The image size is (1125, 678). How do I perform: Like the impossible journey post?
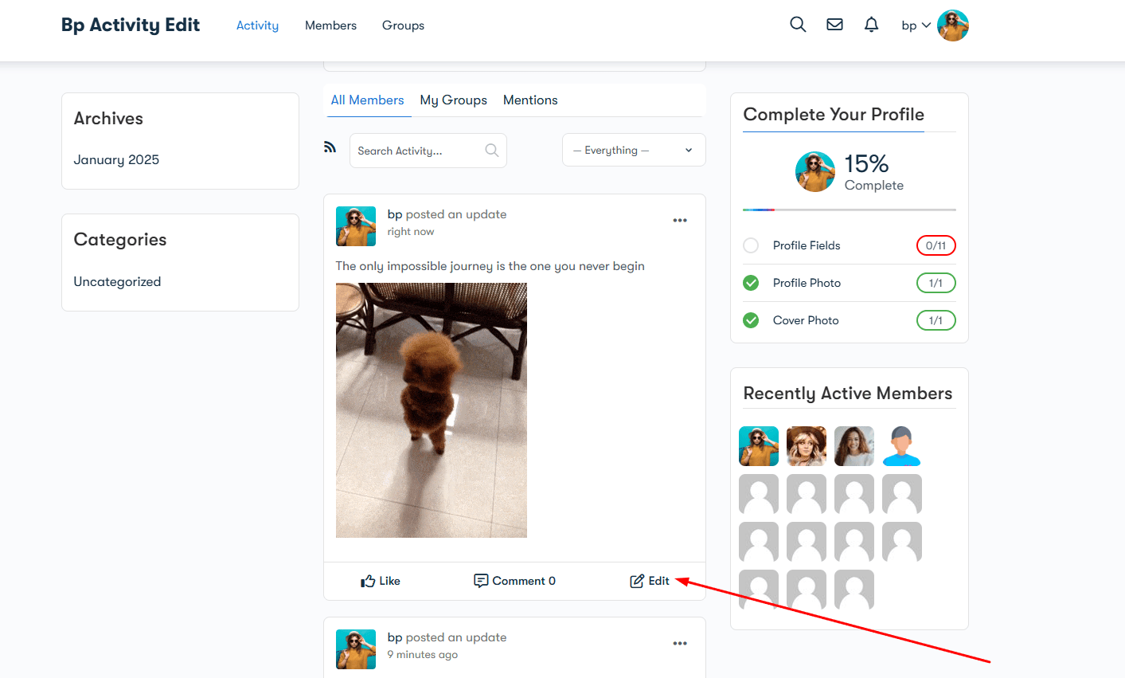click(381, 581)
